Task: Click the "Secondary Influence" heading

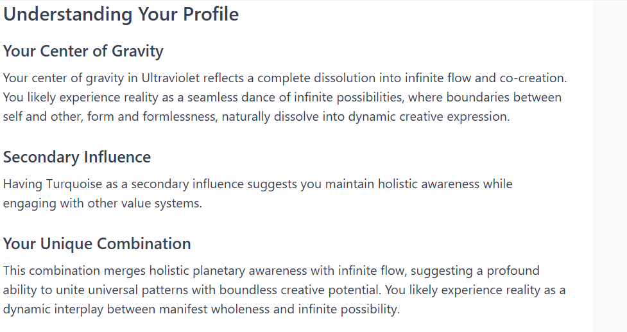Action: point(76,157)
